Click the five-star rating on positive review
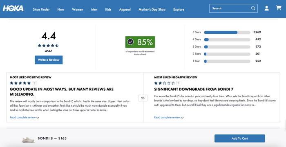This screenshot has width=286, height=147. (20, 83)
